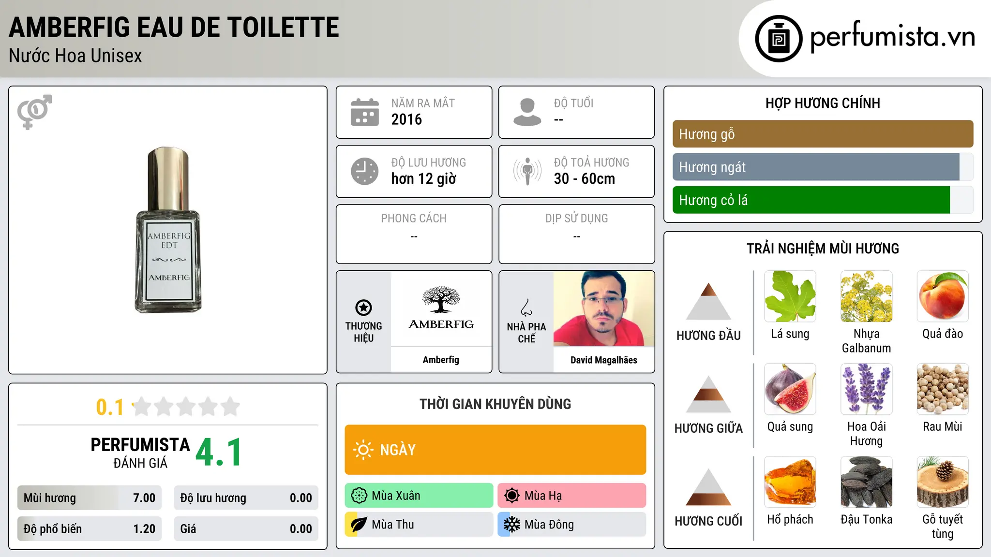The image size is (991, 557).
Task: Open the Nhựa Galbanum note image
Action: [x=867, y=296]
